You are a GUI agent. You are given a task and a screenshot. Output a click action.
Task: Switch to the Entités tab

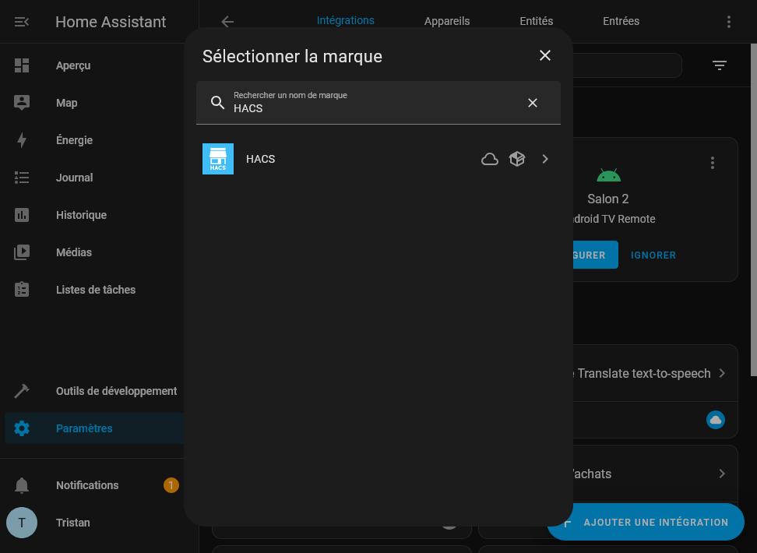pyautogui.click(x=536, y=21)
